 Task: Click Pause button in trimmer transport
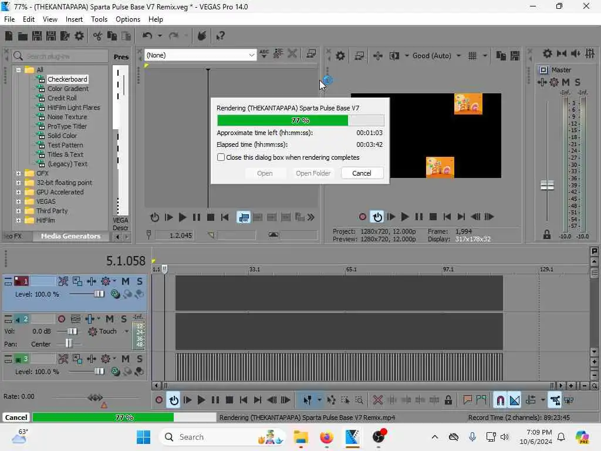[x=196, y=217]
